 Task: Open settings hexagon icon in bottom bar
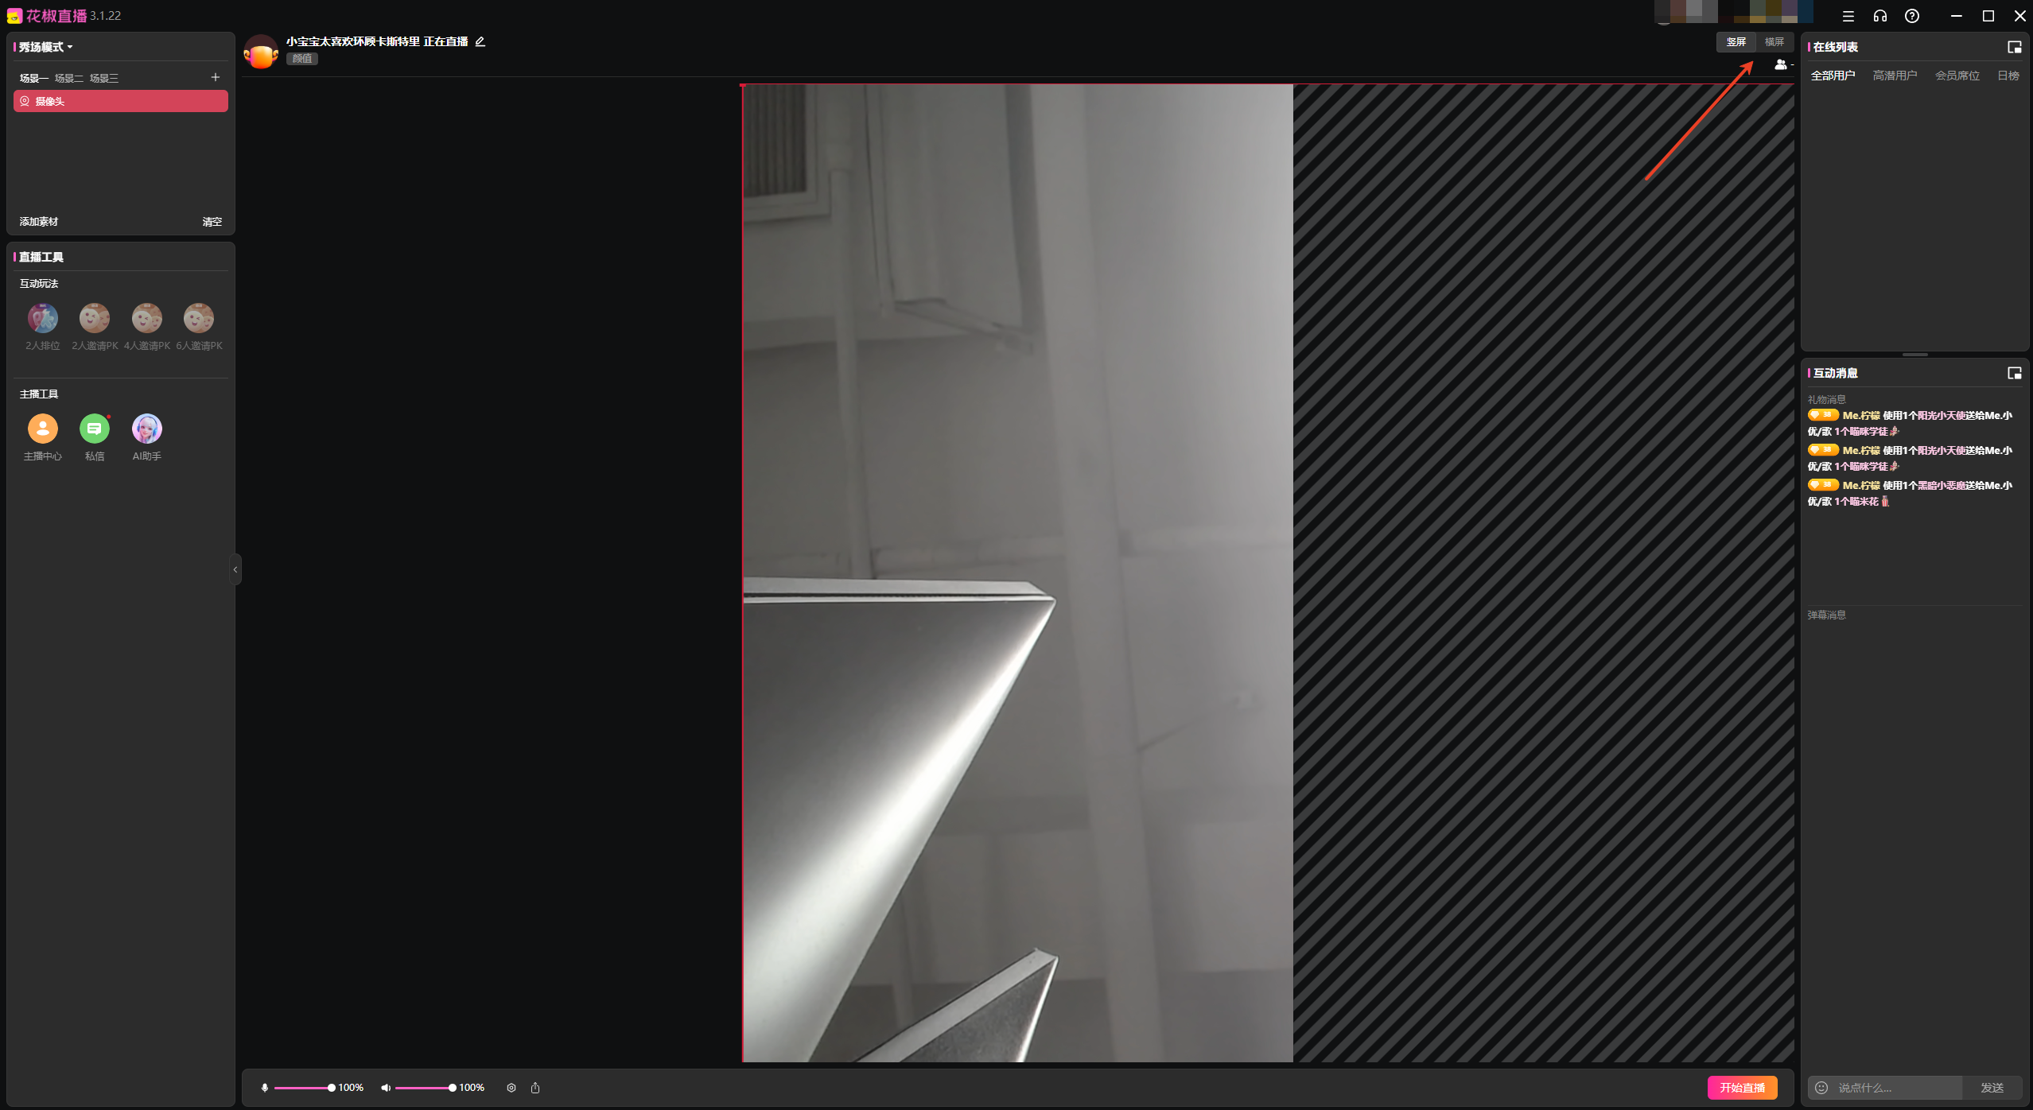(511, 1088)
